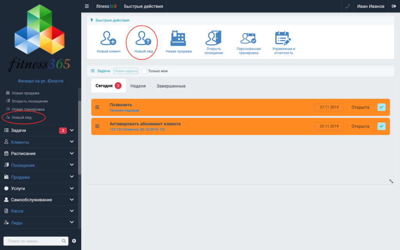Open the Завершенные tab
400x250 pixels.
[171, 86]
